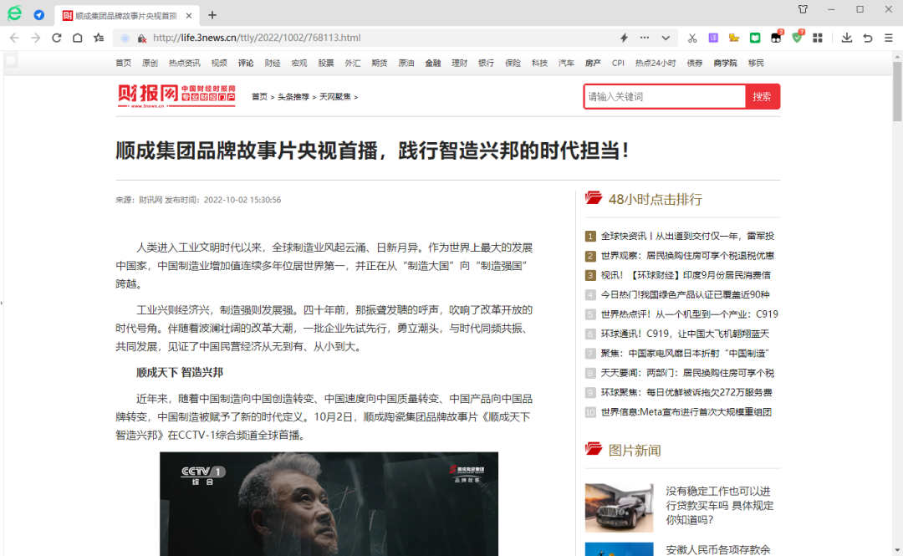The image size is (903, 556).
Task: Open ranked article 环球聚焦：每日优鲜被诉
Action: click(x=686, y=393)
